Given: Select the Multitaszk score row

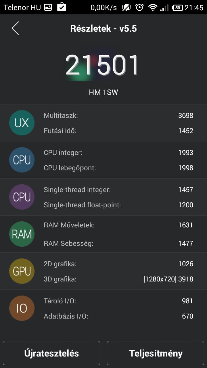Looking at the screenshot, I should pos(118,116).
